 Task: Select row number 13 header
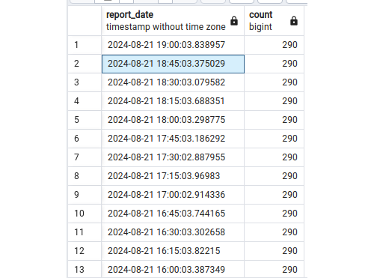coord(85,269)
